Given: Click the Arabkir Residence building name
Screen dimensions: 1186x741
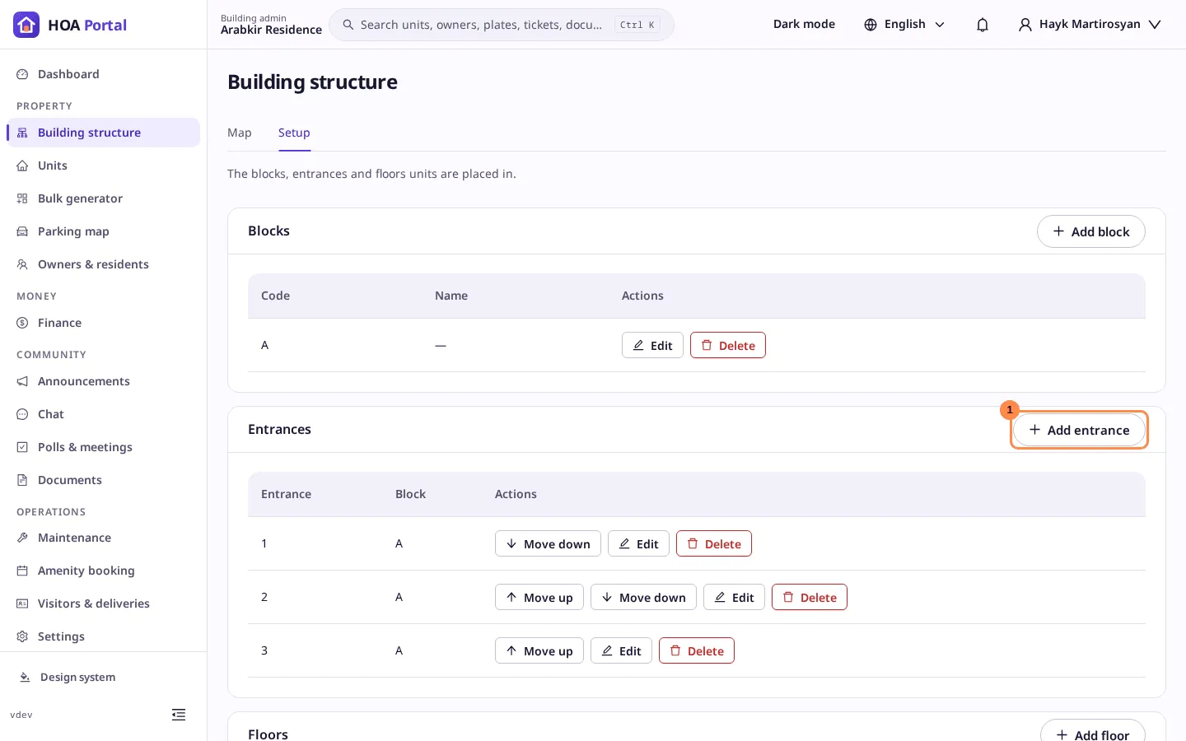Looking at the screenshot, I should pos(271,30).
